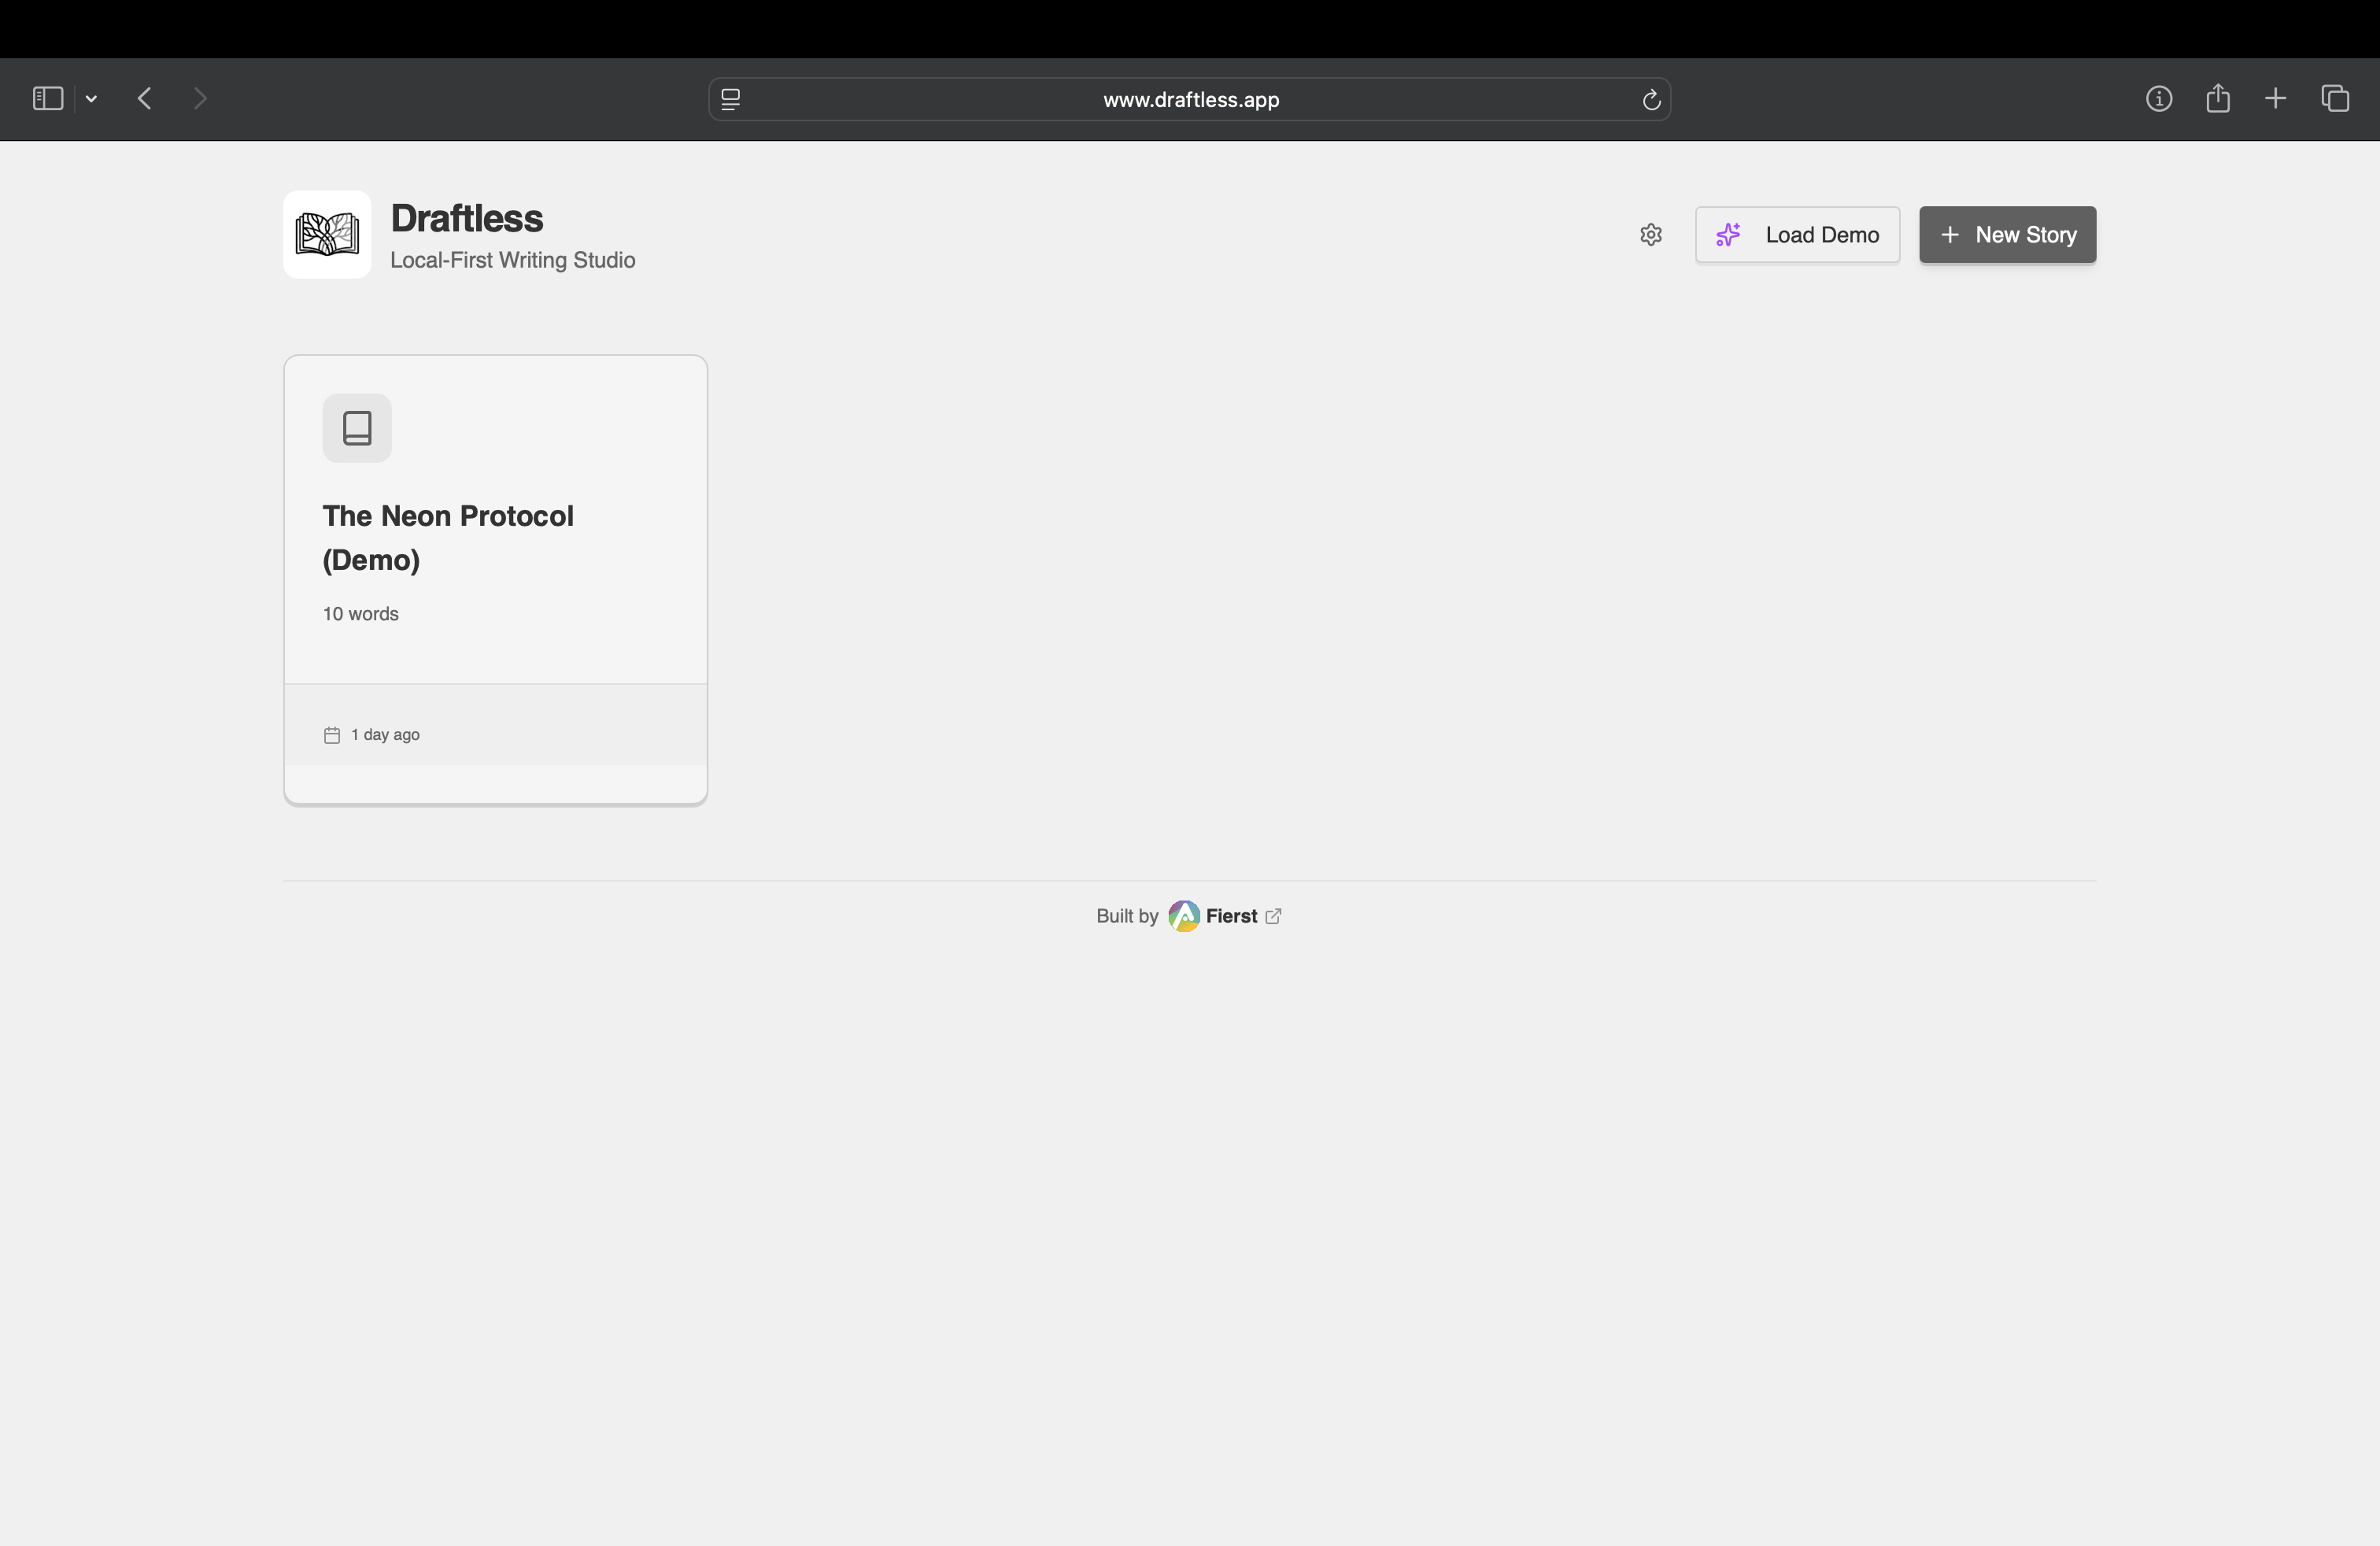
Task: Open the Safari page settings icon
Action: pyautogui.click(x=731, y=99)
